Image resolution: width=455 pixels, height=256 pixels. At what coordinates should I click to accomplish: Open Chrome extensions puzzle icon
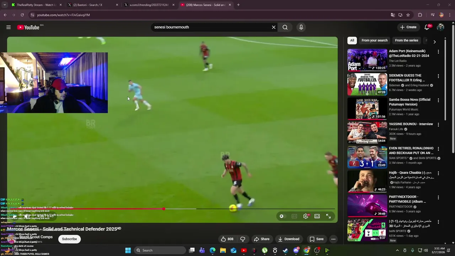pyautogui.click(x=420, y=15)
